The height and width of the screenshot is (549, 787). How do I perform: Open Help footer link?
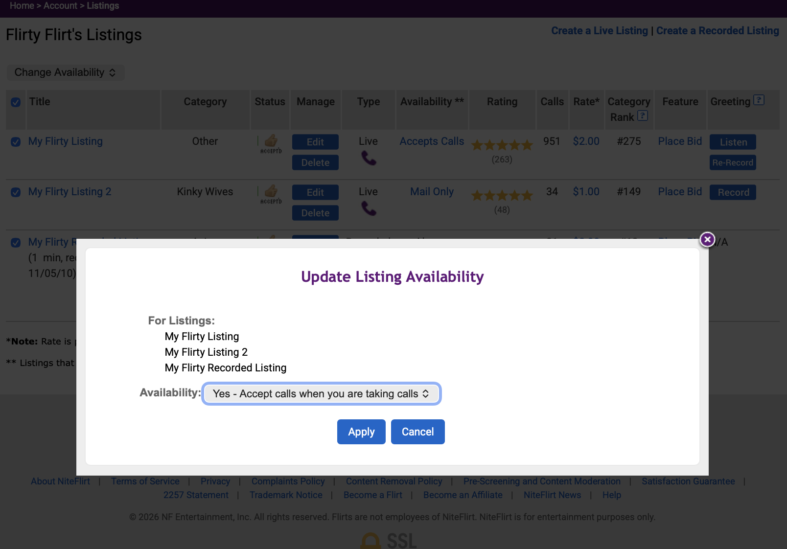612,495
